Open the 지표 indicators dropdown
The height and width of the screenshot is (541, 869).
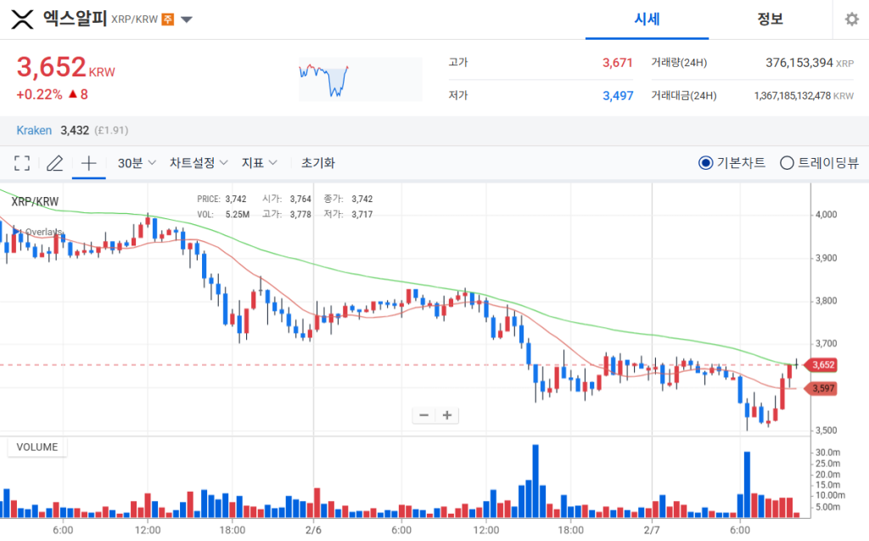click(259, 163)
